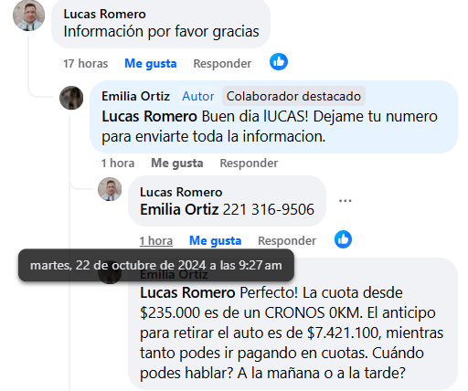Viewport: 468px width, 391px height.
Task: View the like reaction count icon on phone number reply
Action: click(343, 239)
